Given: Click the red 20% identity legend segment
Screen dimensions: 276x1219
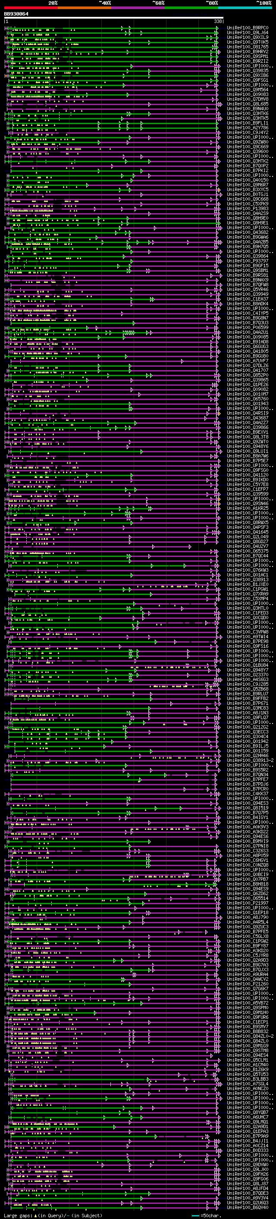Looking at the screenshot, I should click(31, 8).
